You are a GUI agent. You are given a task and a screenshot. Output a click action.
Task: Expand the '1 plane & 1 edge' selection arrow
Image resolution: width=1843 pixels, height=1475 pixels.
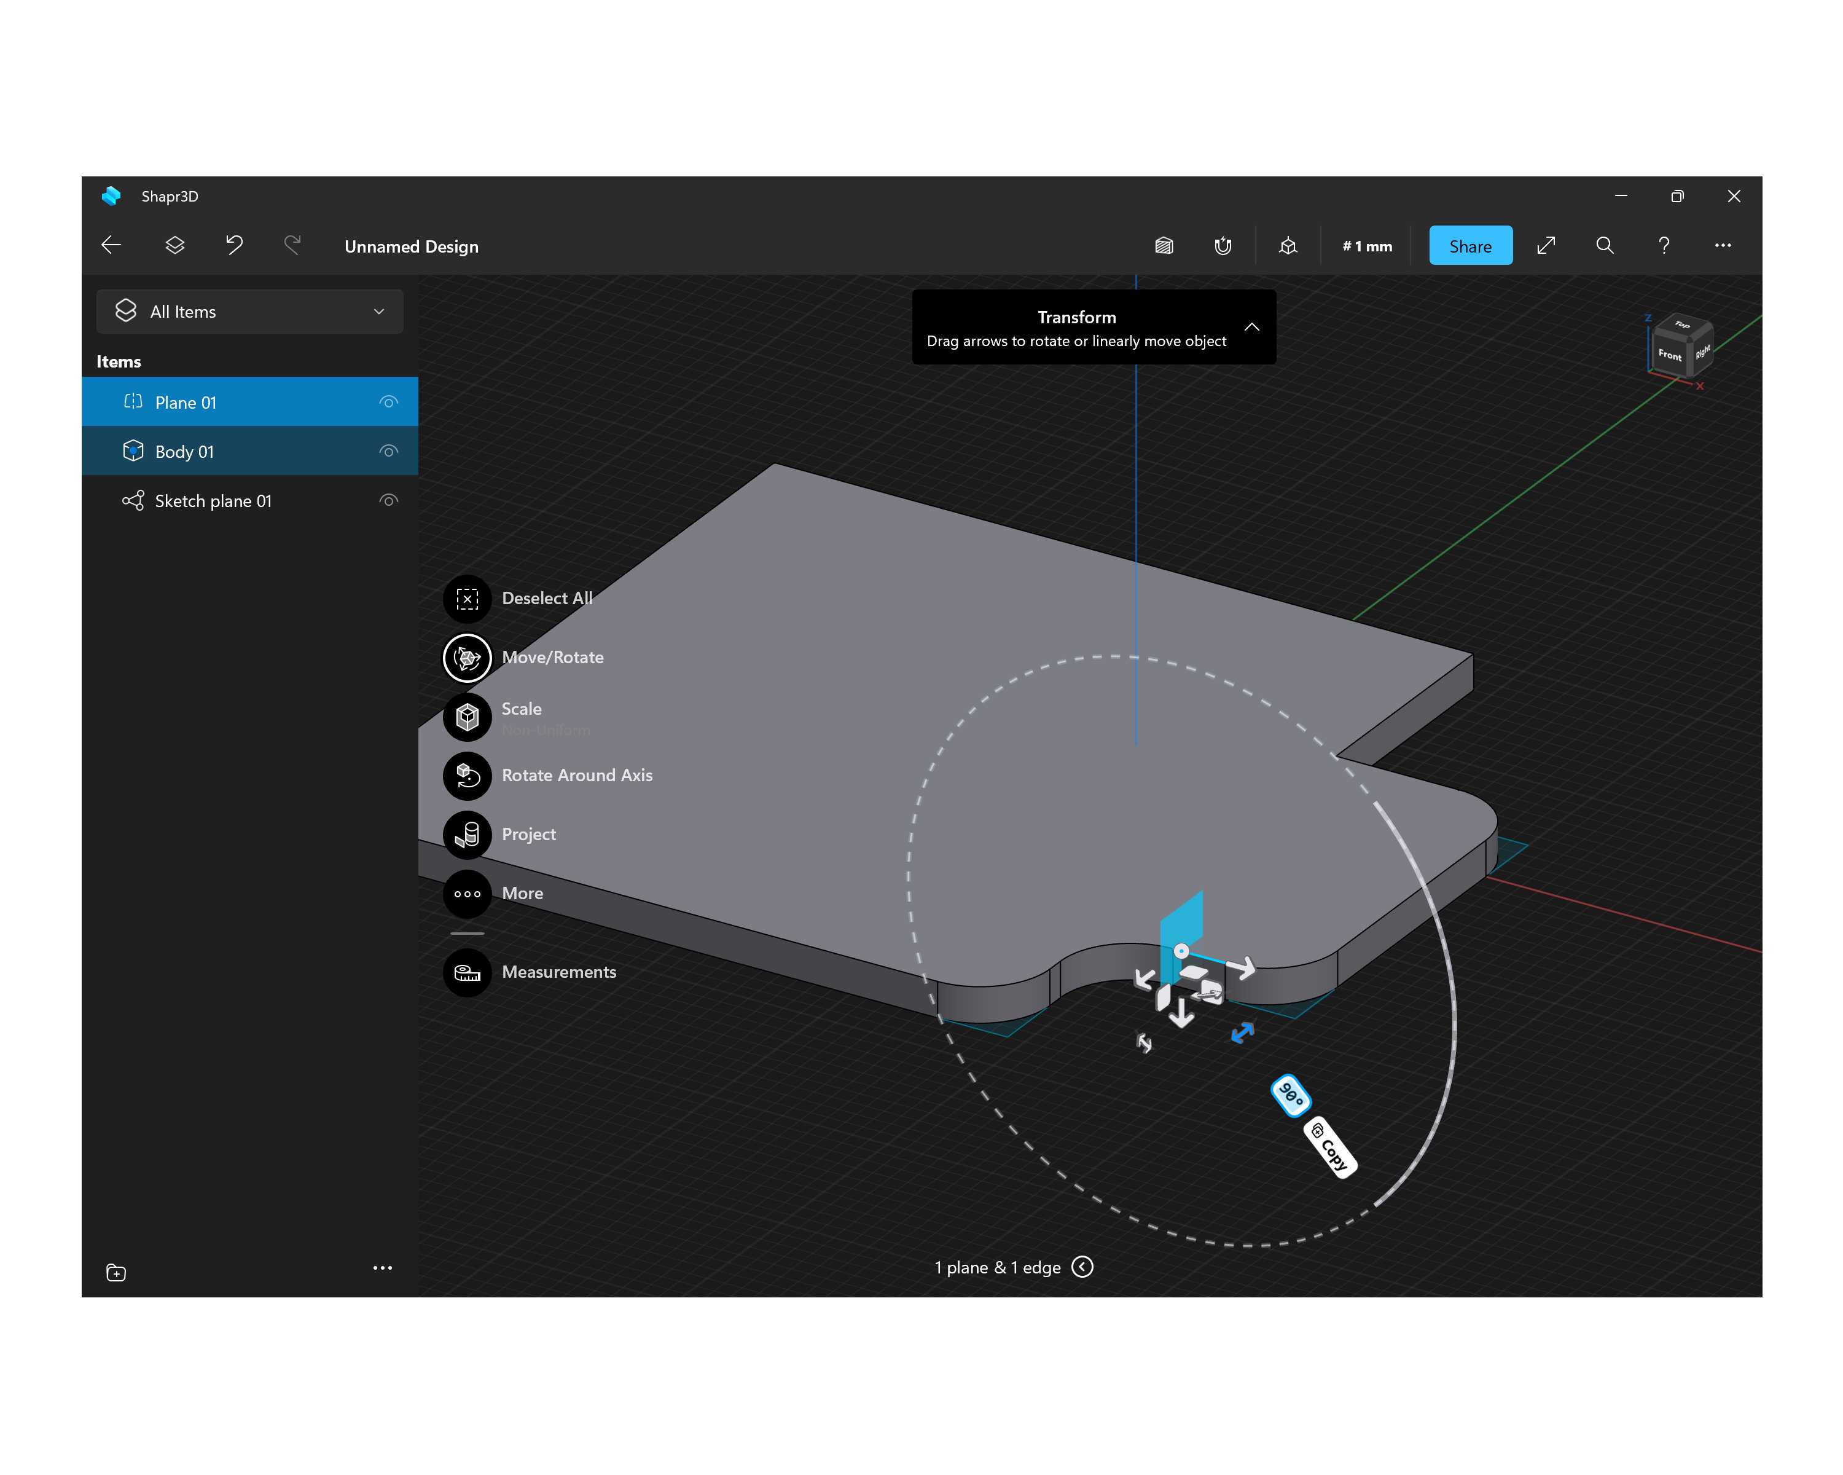point(1082,1267)
